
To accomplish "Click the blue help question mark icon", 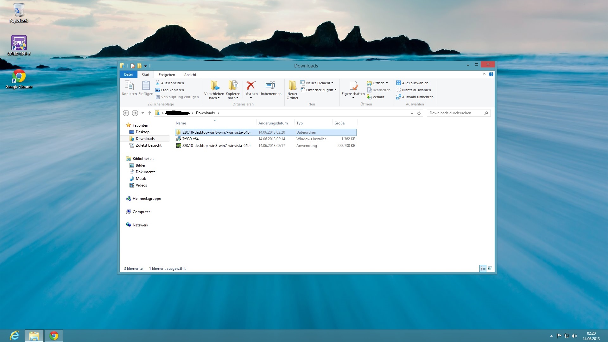I will point(491,74).
